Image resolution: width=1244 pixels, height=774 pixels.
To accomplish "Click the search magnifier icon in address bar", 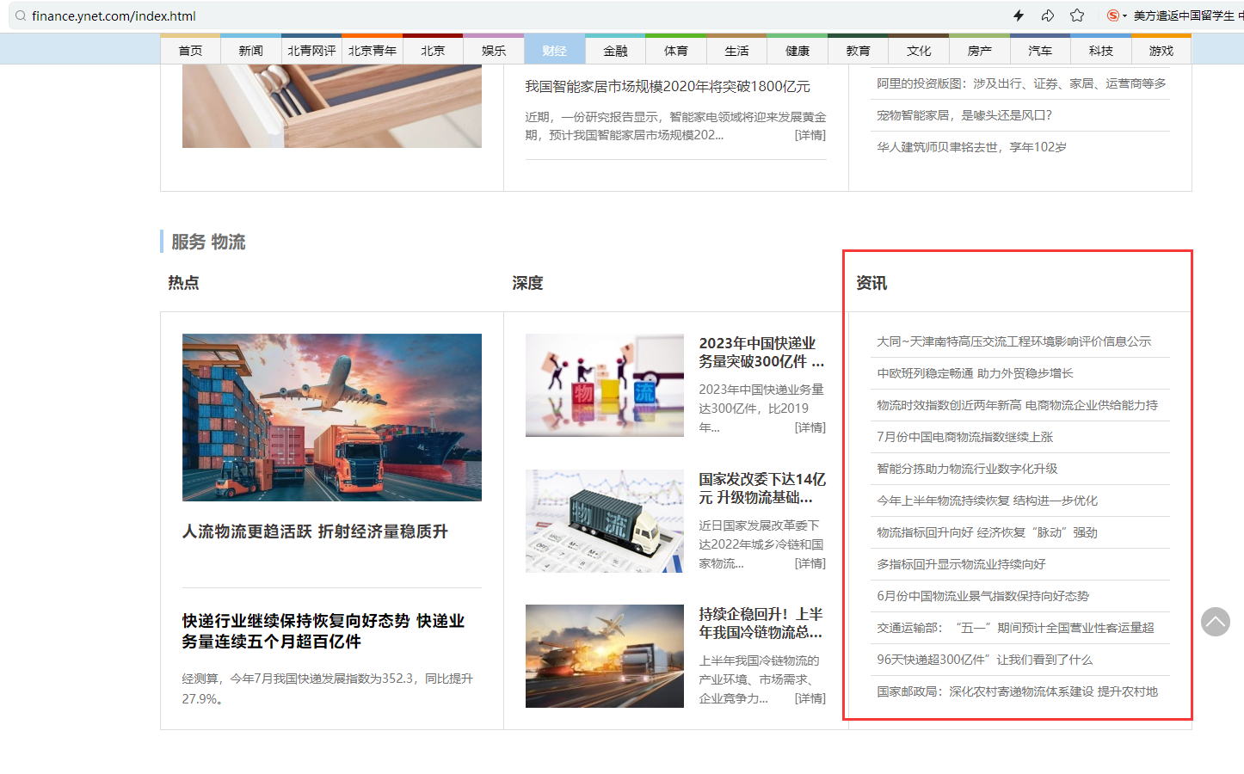I will (21, 15).
